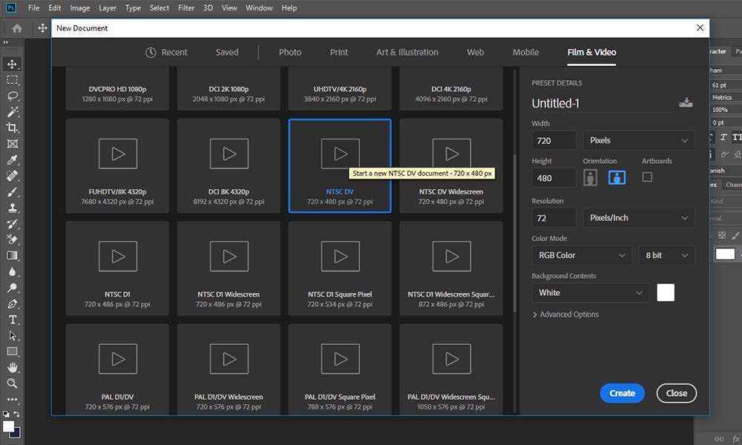742x445 pixels.
Task: Select the Path Selection tool
Action: coord(13,336)
